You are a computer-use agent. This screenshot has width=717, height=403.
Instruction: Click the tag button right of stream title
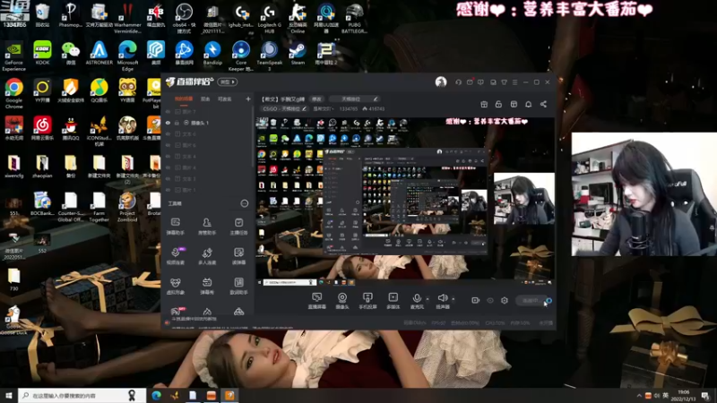point(354,99)
